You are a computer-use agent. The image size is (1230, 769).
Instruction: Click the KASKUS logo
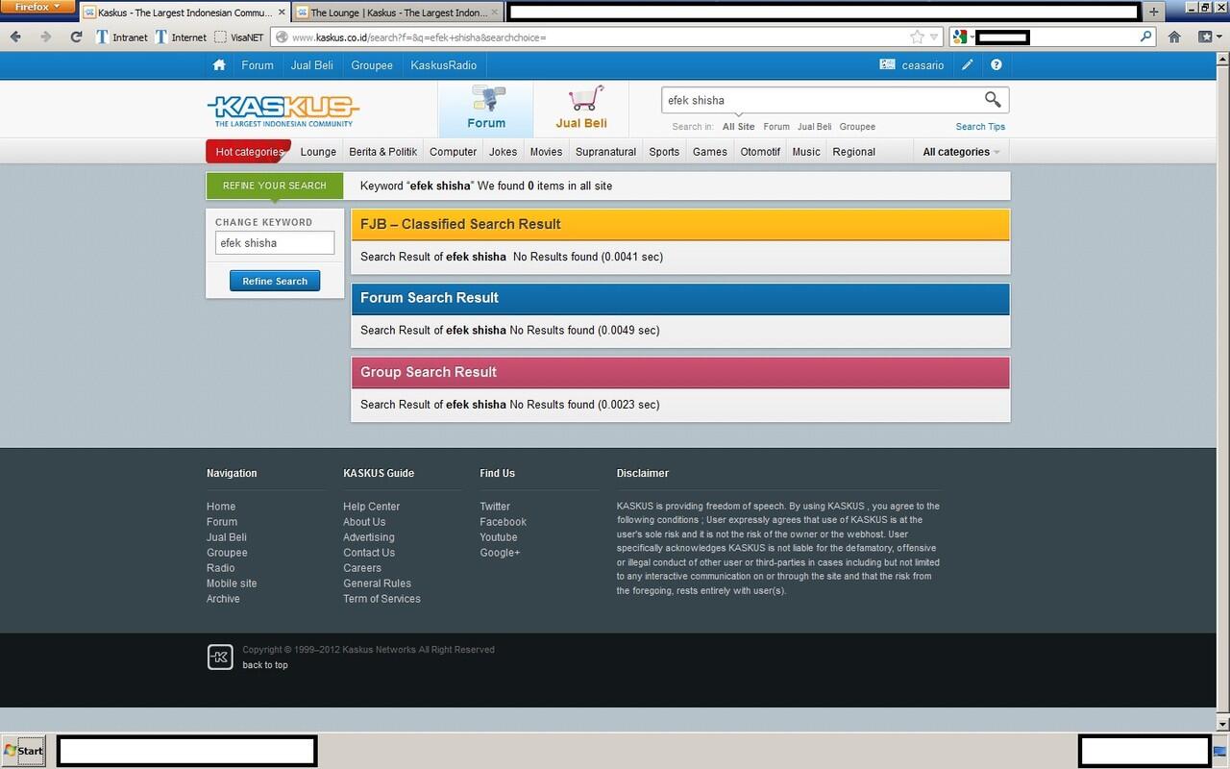pos(283,111)
